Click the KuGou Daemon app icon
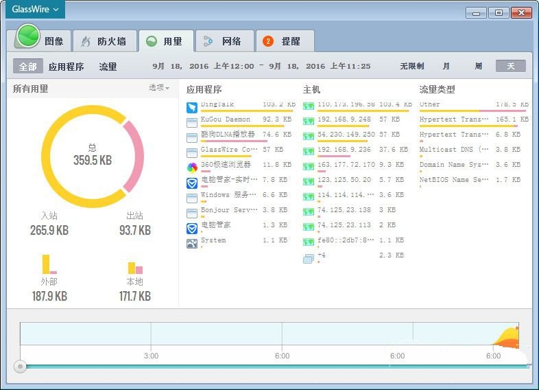This screenshot has width=539, height=390. tap(192, 122)
